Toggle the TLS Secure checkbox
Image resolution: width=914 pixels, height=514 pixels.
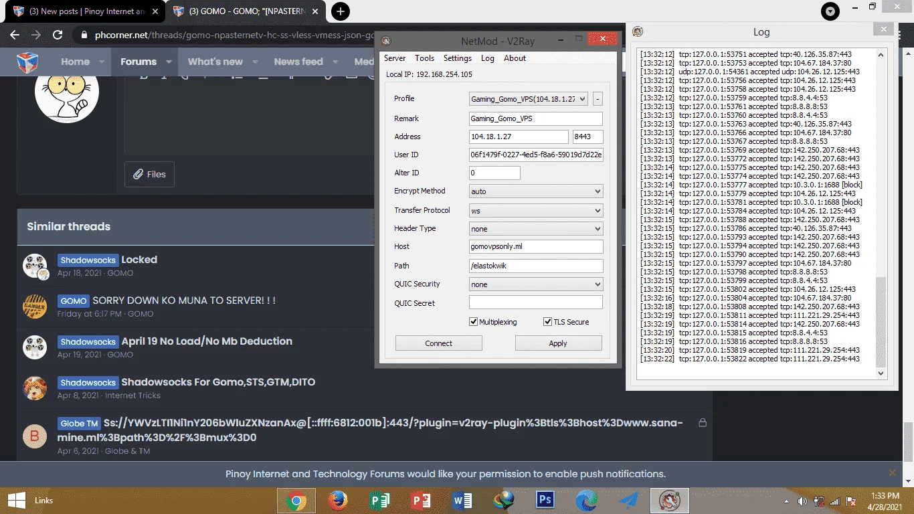548,322
